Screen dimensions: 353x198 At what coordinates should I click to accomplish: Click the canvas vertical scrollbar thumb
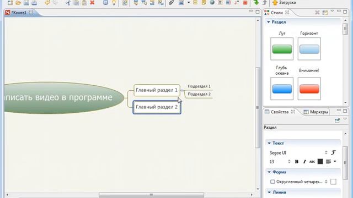pos(258,108)
